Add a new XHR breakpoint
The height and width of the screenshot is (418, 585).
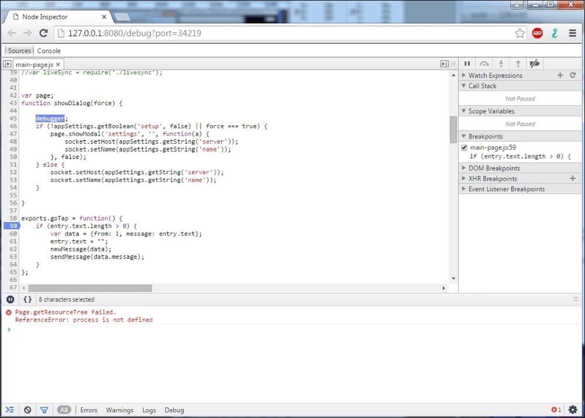click(573, 178)
